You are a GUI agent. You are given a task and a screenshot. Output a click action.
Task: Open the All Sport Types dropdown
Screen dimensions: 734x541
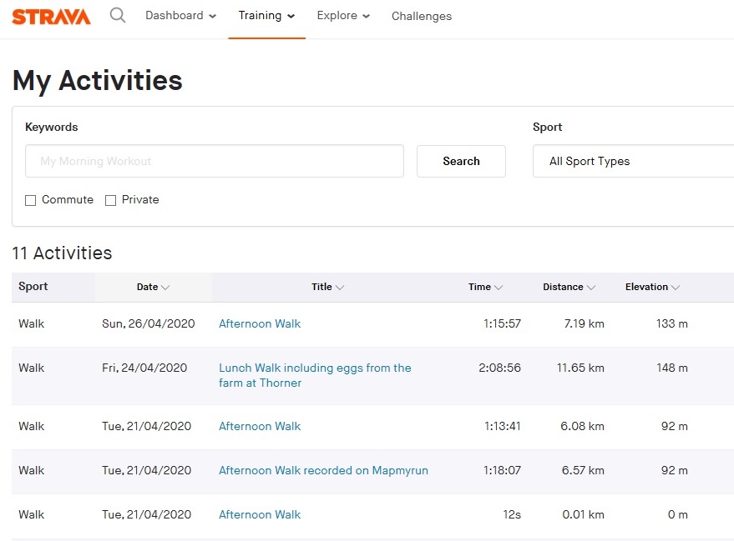[633, 162]
